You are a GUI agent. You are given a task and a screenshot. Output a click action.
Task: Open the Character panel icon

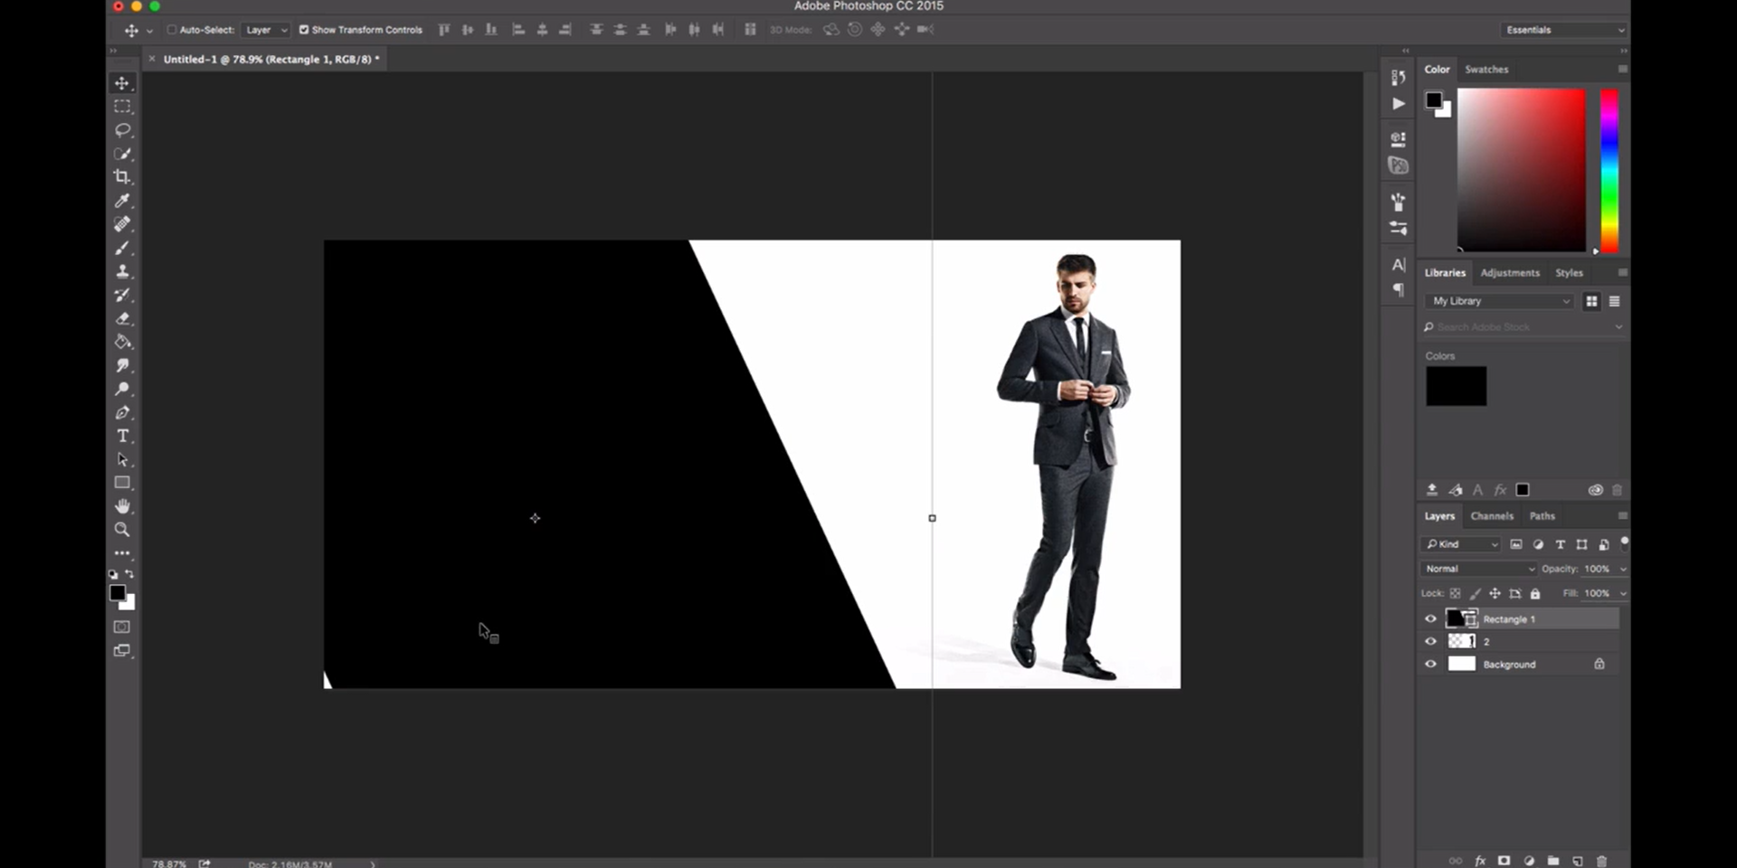pos(1399,265)
